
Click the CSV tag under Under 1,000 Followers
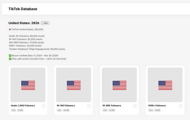[x=13, y=110]
